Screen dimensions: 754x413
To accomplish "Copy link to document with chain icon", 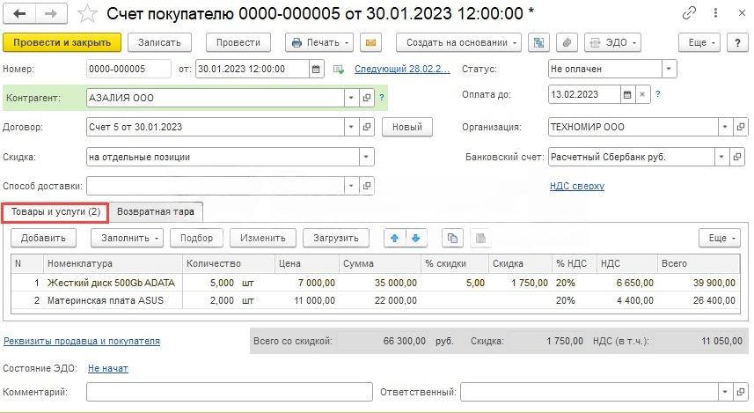I will pyautogui.click(x=689, y=13).
